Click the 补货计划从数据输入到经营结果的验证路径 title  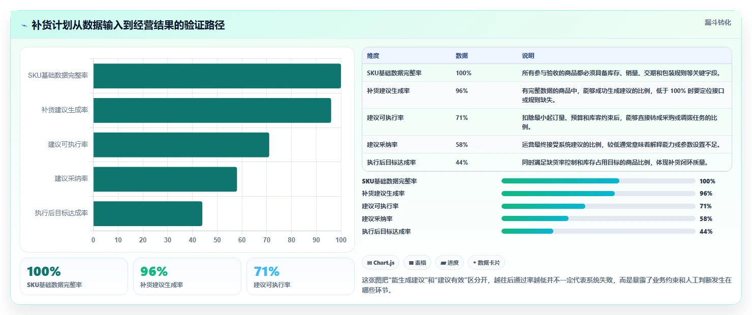pyautogui.click(x=128, y=25)
